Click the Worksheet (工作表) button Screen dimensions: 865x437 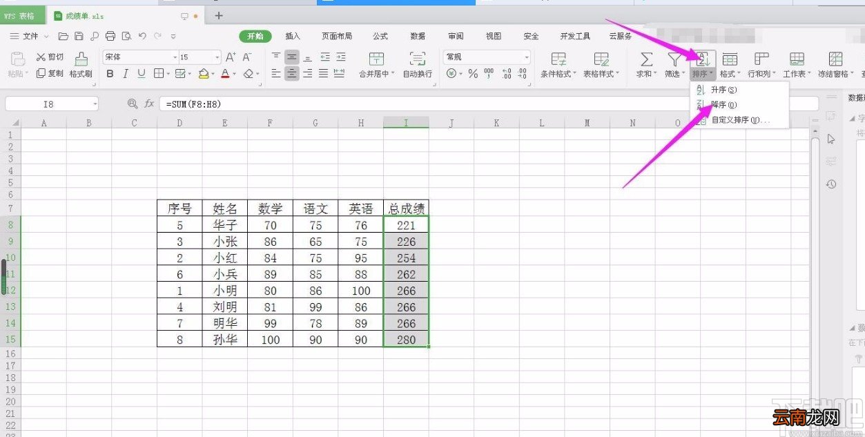click(797, 65)
